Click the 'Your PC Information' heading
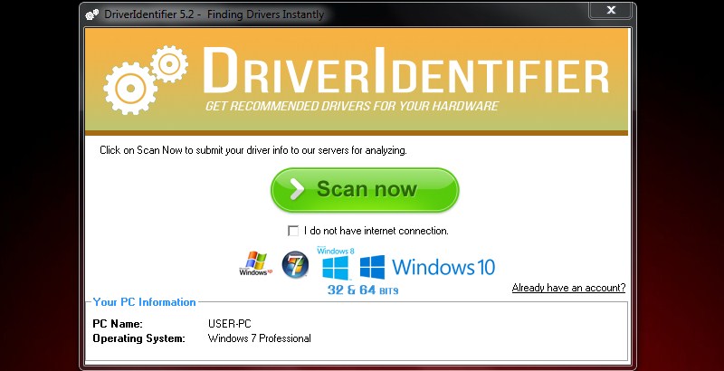 [x=144, y=302]
